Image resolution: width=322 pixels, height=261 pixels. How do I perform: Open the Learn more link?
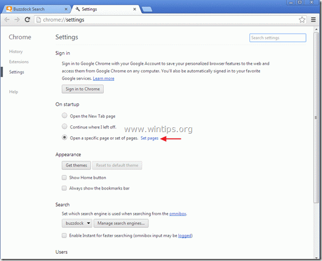[x=104, y=78]
